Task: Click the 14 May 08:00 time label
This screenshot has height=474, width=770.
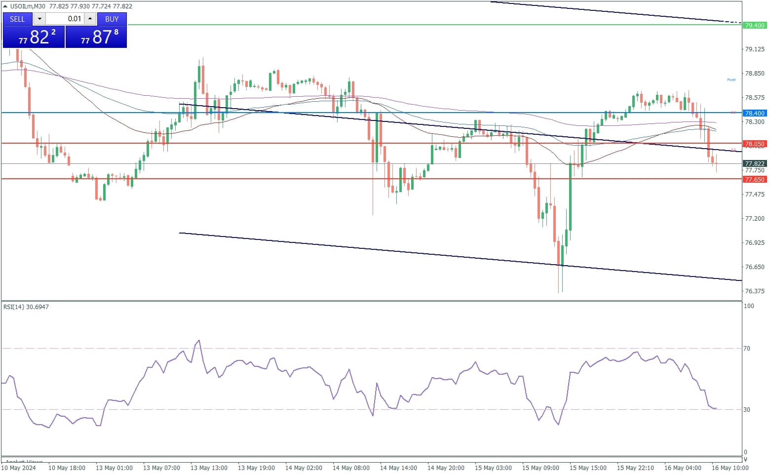Action: 351,468
